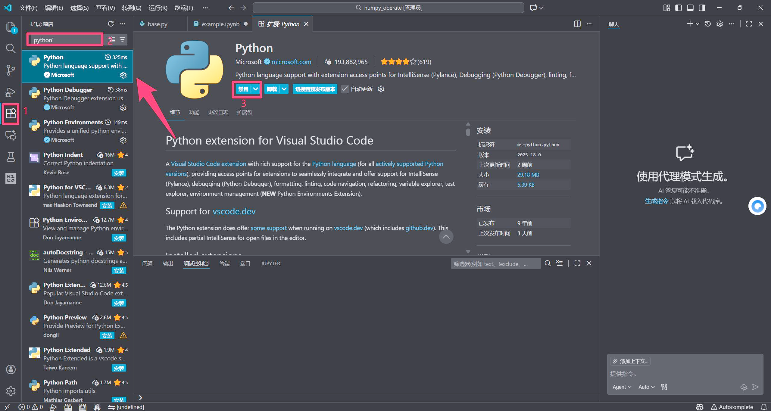Toggle bottom panel visibility in title bar
Image resolution: width=771 pixels, height=411 pixels.
[690, 8]
